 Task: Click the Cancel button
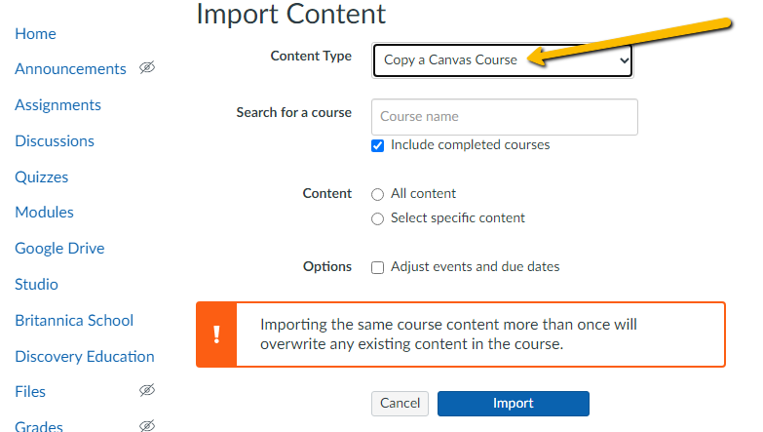click(400, 404)
